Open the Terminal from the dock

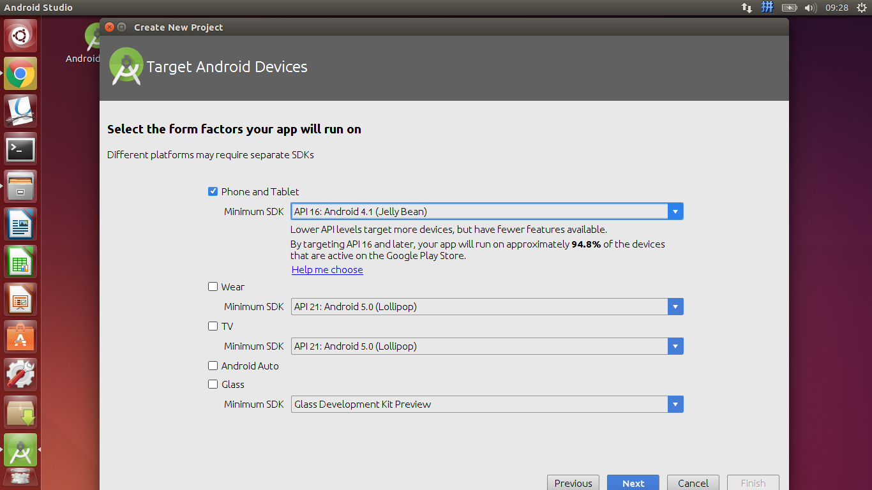pyautogui.click(x=20, y=149)
